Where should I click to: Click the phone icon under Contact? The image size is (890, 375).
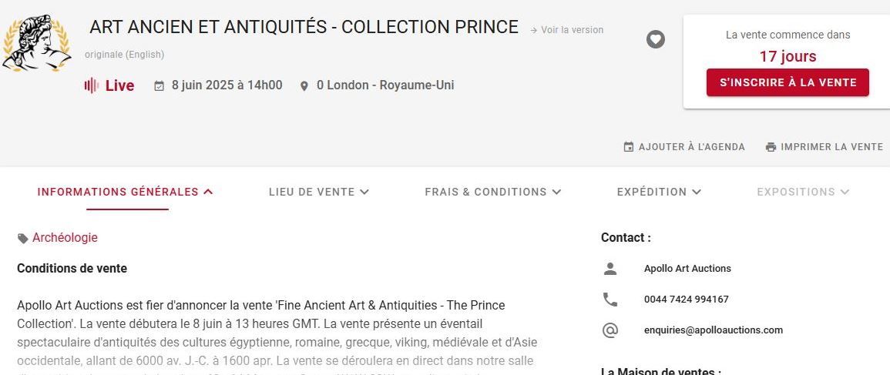pyautogui.click(x=610, y=300)
